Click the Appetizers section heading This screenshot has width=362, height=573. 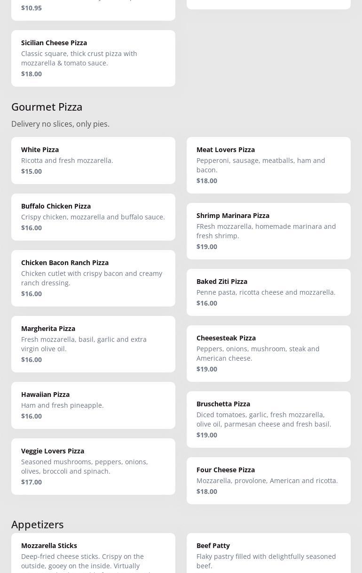pos(38,525)
